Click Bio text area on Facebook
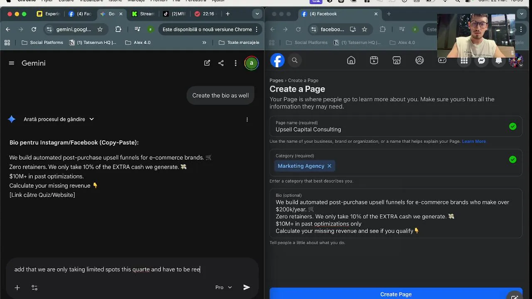532x299 pixels. pos(396,213)
